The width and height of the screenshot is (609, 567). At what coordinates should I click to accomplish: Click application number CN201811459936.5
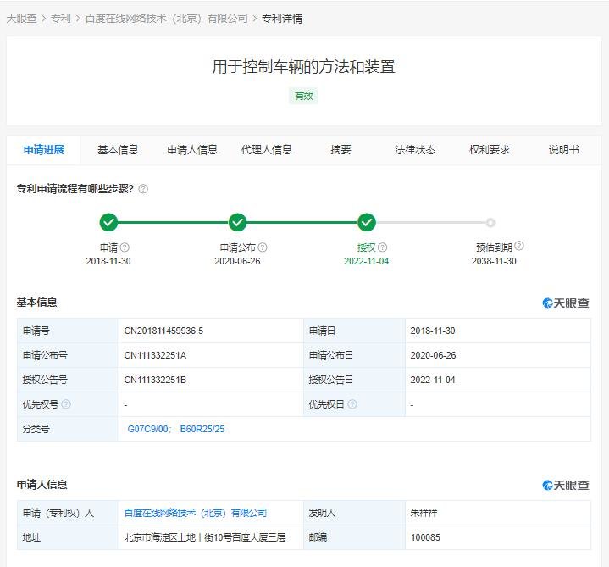click(163, 331)
